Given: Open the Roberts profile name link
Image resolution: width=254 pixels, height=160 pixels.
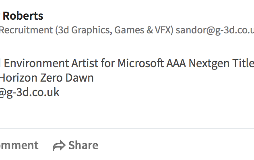Looking at the screenshot, I should pyautogui.click(x=23, y=16).
